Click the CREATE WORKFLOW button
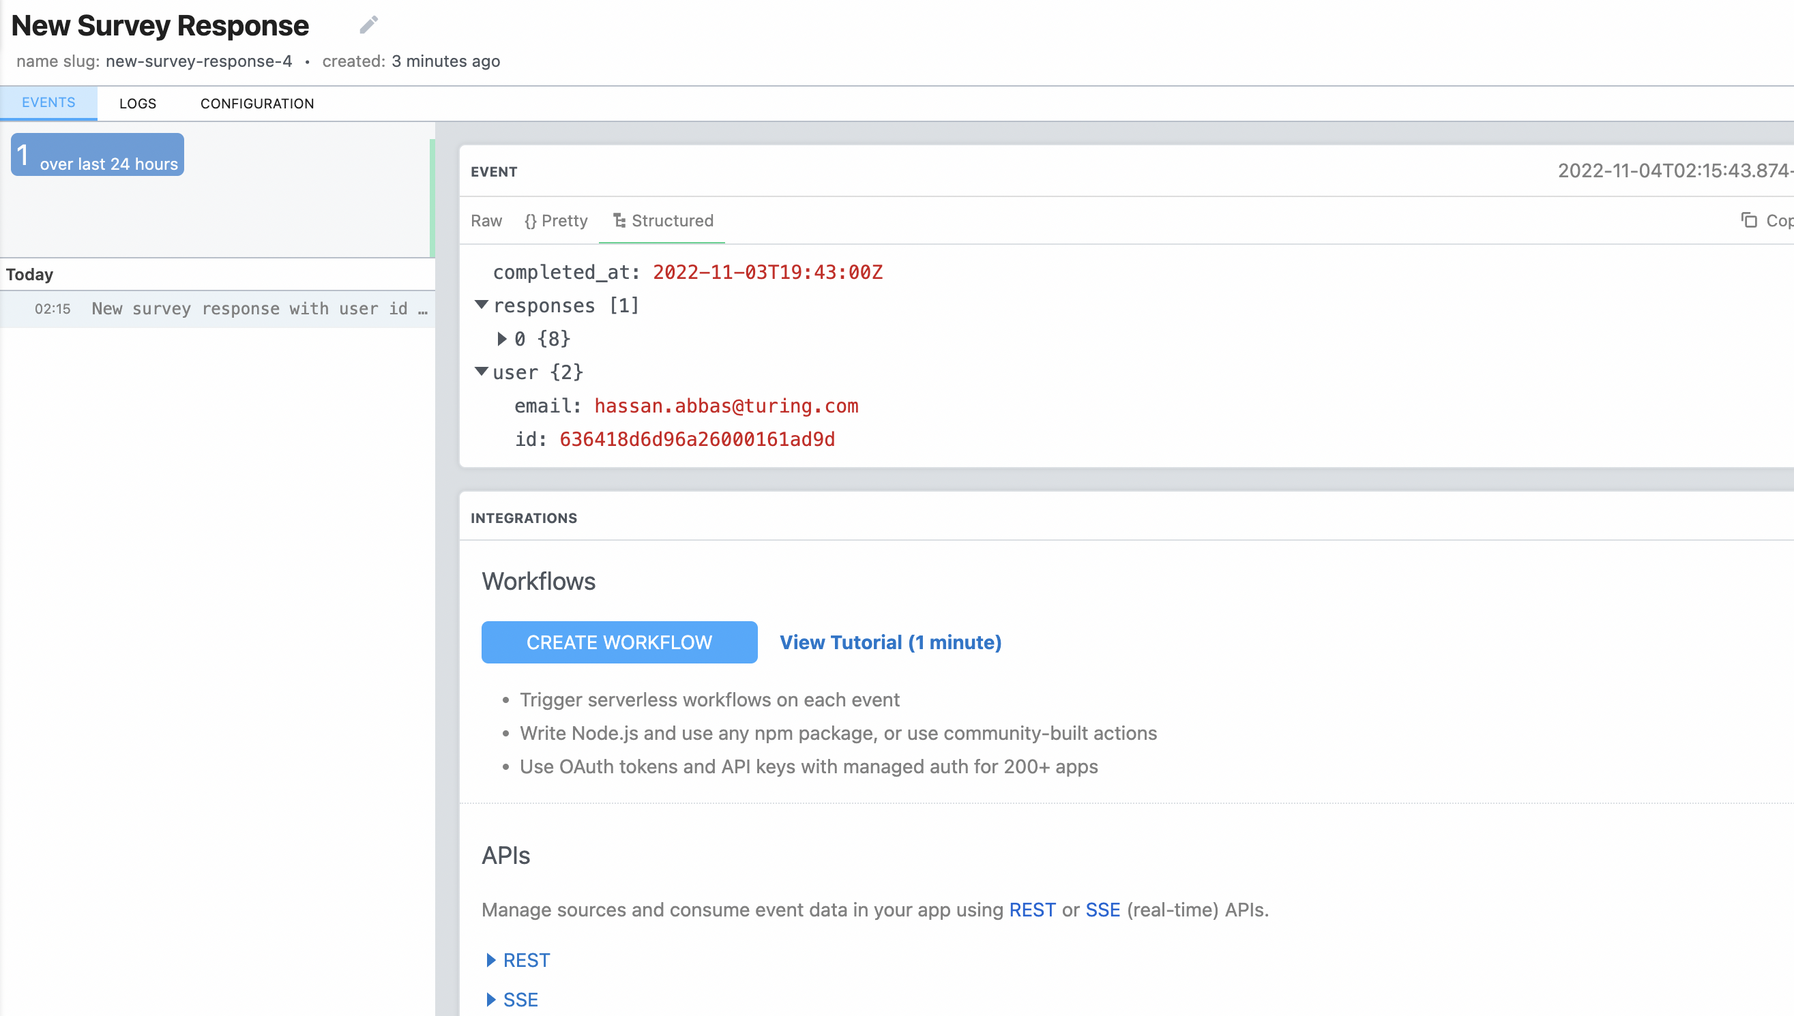The width and height of the screenshot is (1794, 1016). pos(619,642)
